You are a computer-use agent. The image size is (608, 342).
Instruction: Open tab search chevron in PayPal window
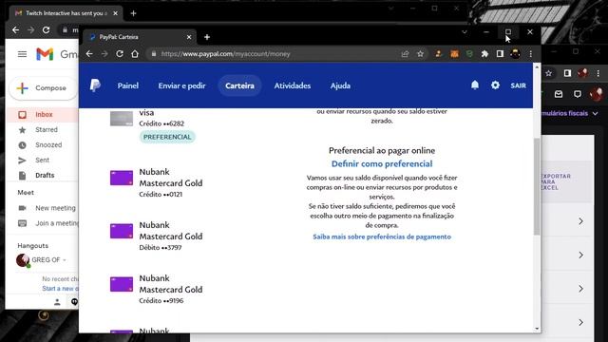tap(465, 31)
